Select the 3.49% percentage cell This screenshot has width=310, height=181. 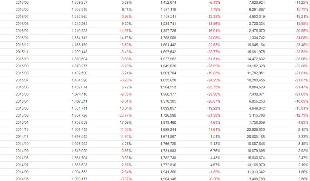click(x=304, y=144)
